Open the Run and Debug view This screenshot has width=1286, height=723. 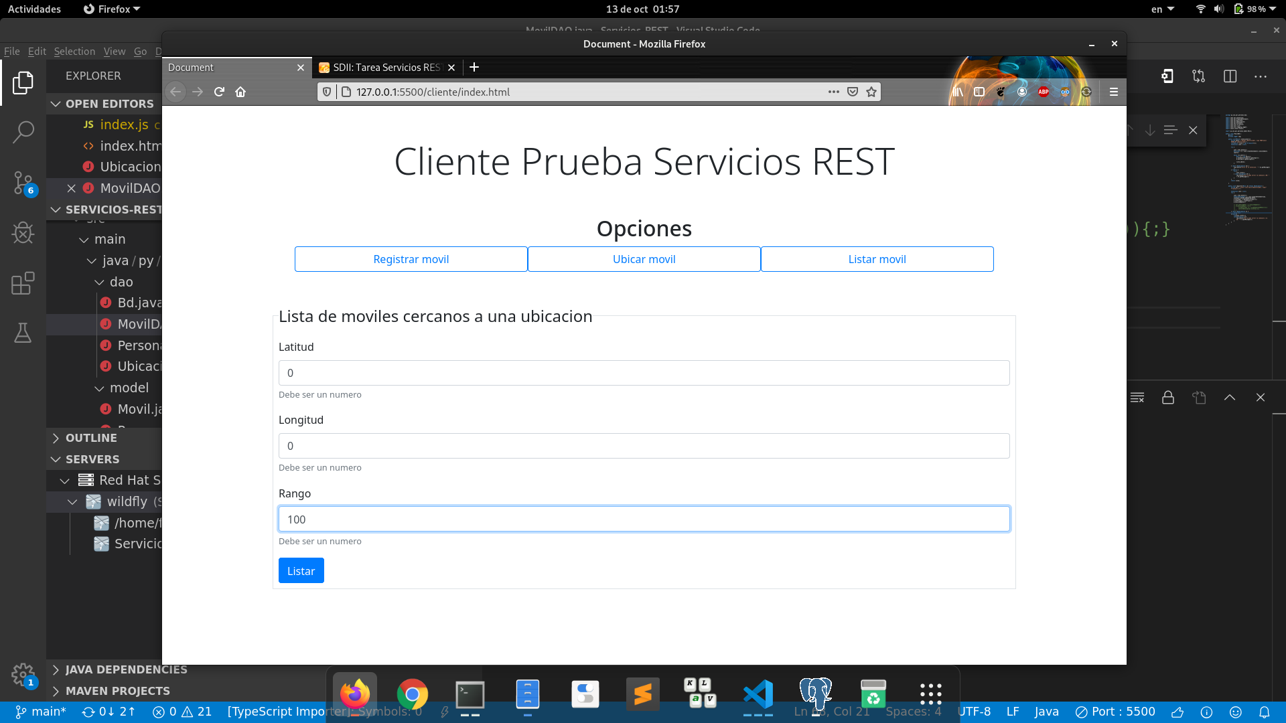click(x=23, y=232)
